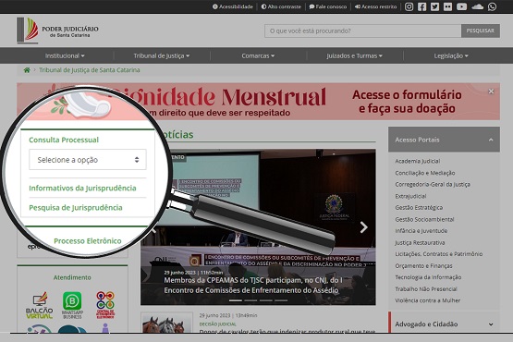Open Fale conosco link

coord(328,6)
